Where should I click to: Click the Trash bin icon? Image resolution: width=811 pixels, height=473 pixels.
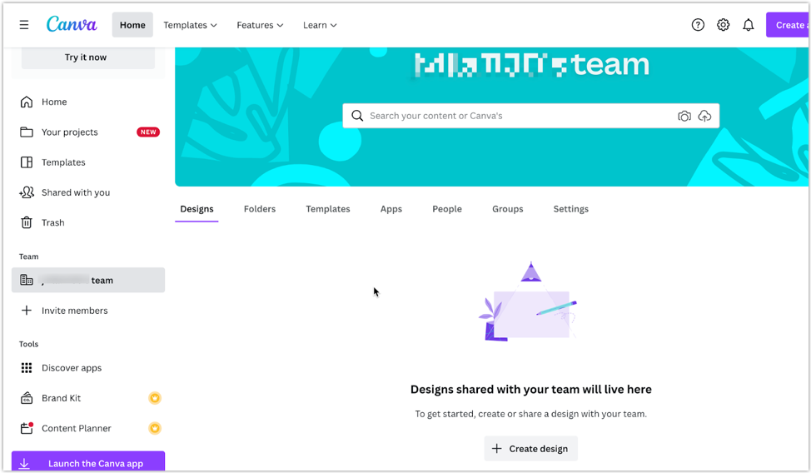27,222
